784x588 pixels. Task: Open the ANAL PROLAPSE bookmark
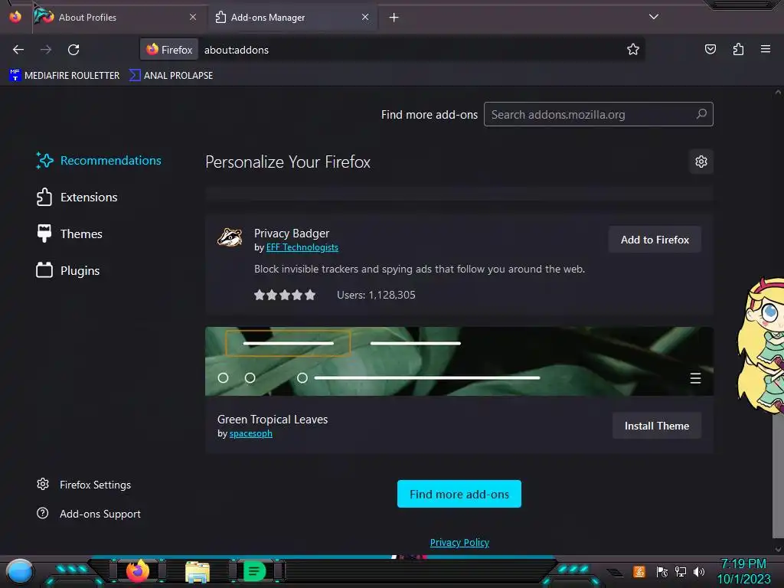coord(171,76)
